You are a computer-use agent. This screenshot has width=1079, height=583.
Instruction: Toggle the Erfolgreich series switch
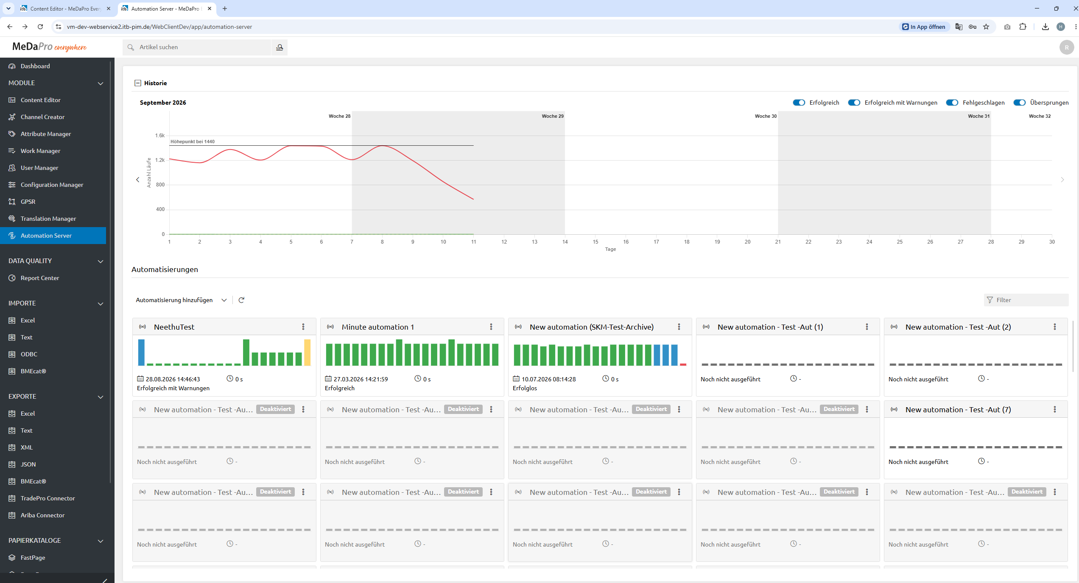[799, 103]
